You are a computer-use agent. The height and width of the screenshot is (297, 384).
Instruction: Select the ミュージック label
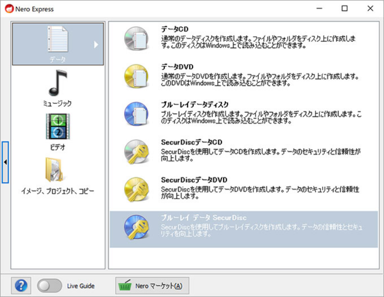(x=57, y=103)
